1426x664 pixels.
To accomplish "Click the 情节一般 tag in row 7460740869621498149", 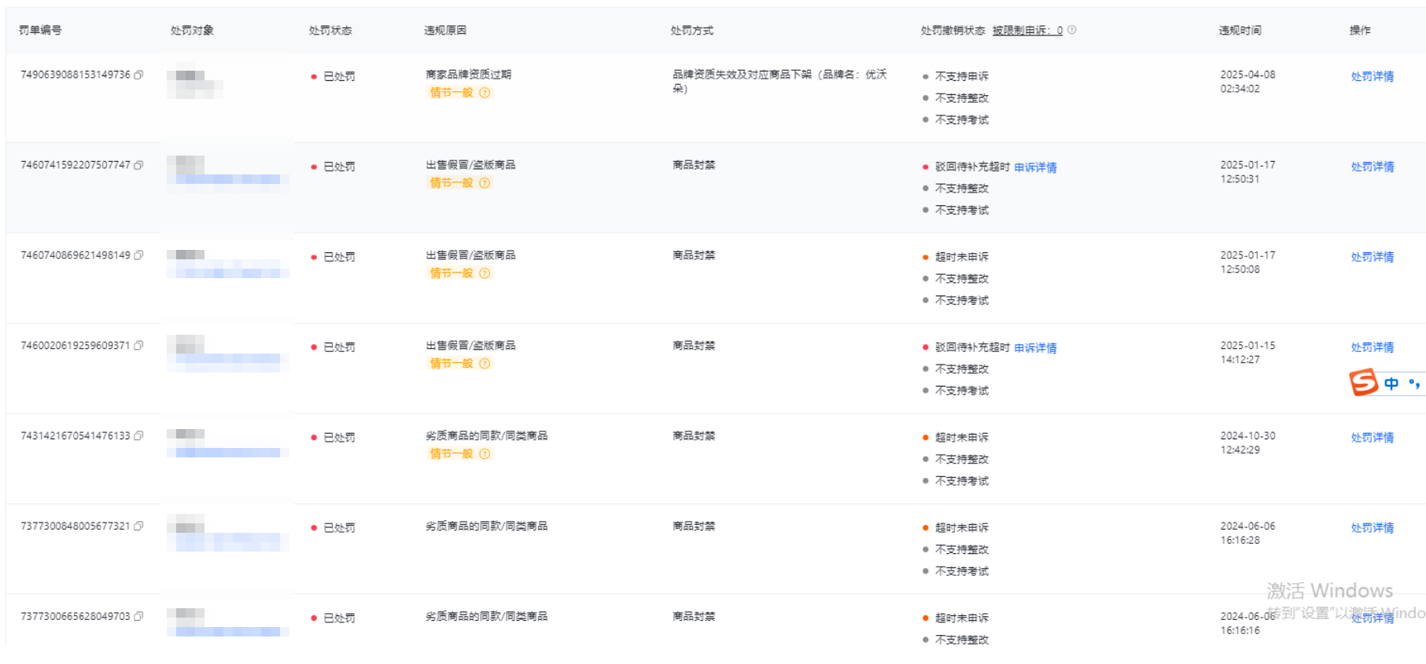I will (451, 273).
